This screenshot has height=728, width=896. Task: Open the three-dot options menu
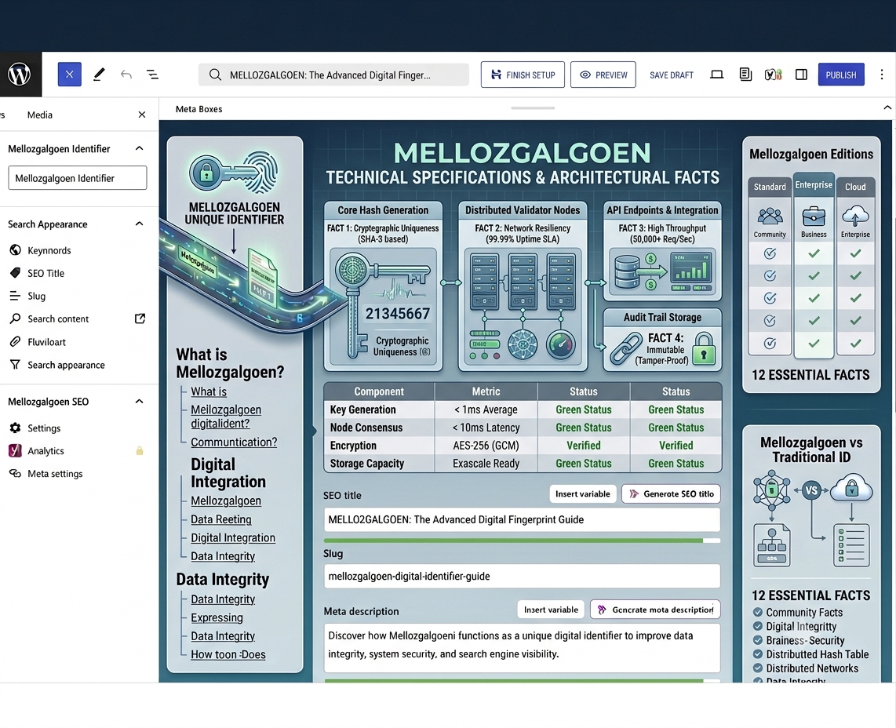click(882, 75)
